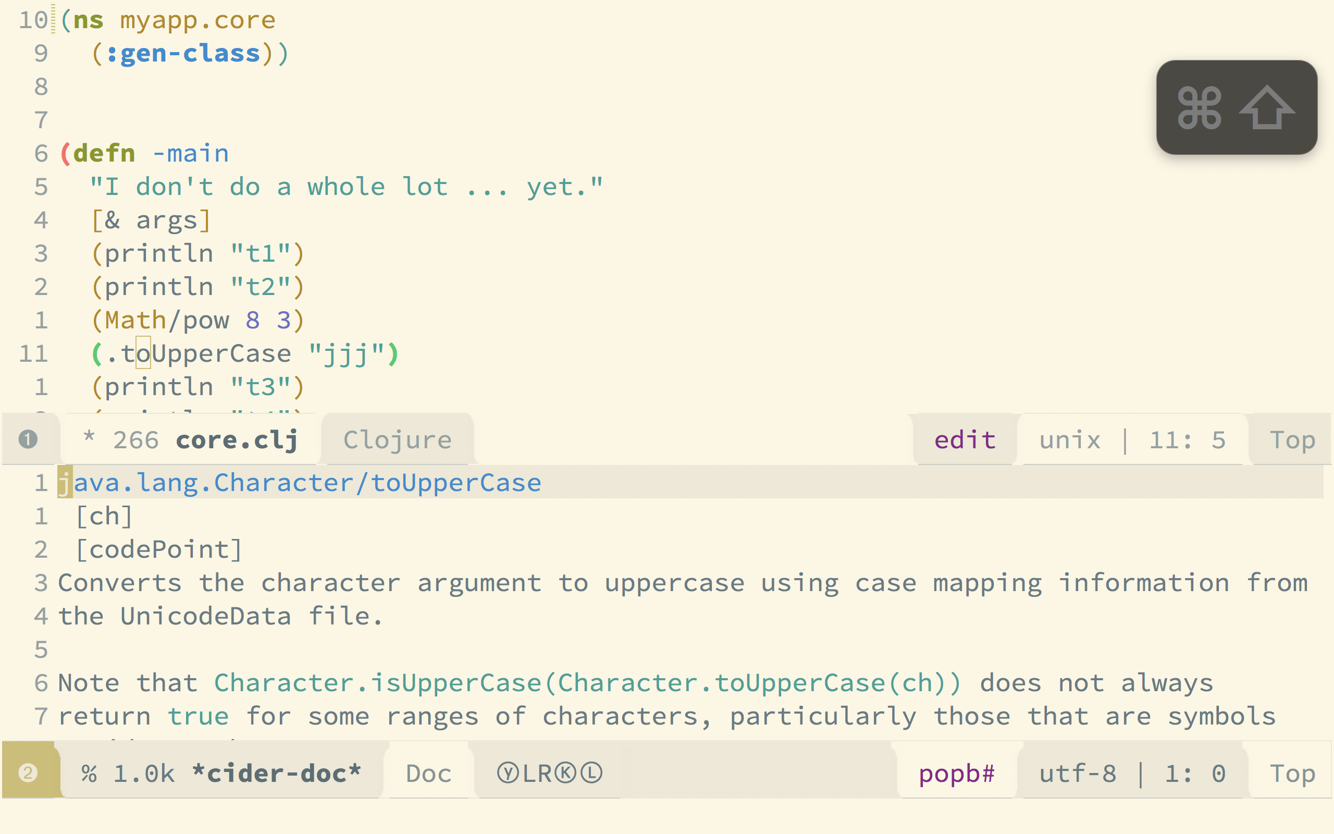Click the circled Y minor-mode icon

tap(508, 774)
